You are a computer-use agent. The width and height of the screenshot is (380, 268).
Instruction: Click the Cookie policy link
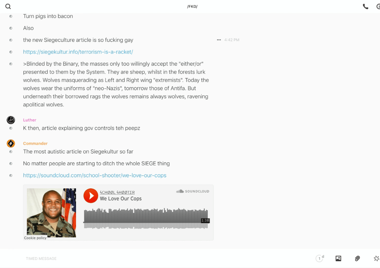35,238
